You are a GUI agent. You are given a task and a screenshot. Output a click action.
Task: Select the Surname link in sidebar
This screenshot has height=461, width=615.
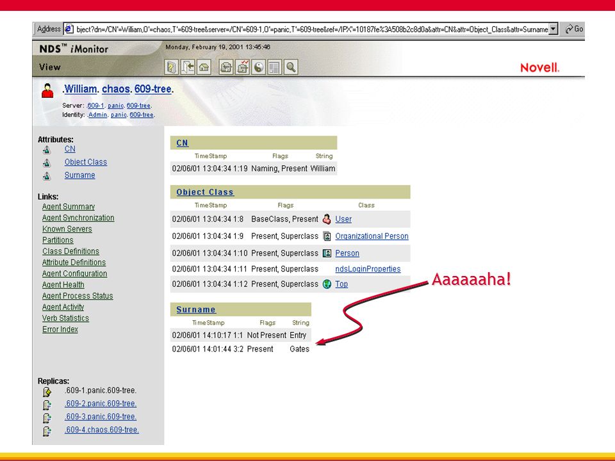pos(79,175)
